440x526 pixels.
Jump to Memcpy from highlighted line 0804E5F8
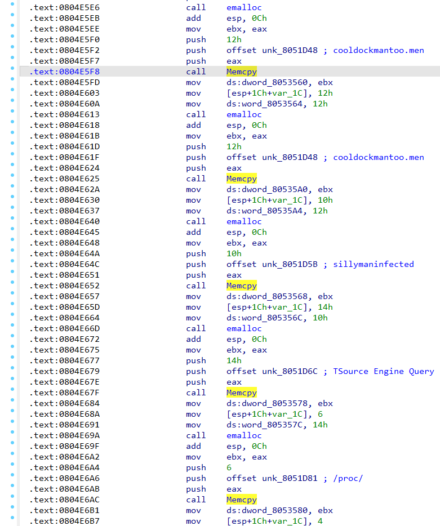tap(241, 72)
